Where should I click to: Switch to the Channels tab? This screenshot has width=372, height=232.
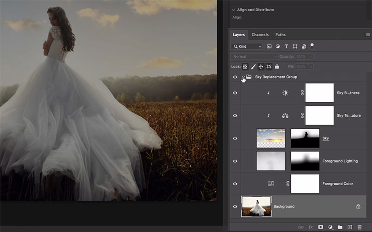(260, 35)
